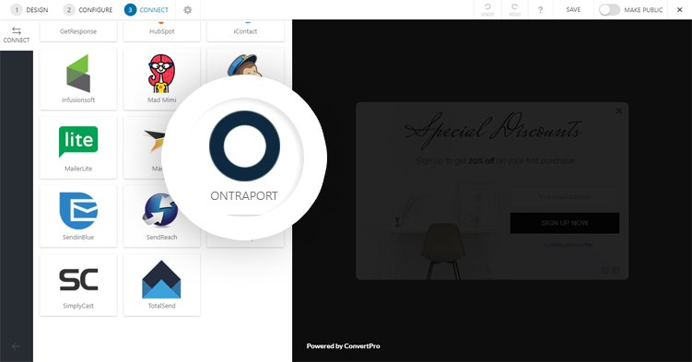Undo the last change
The width and height of the screenshot is (692, 362).
coord(487,10)
